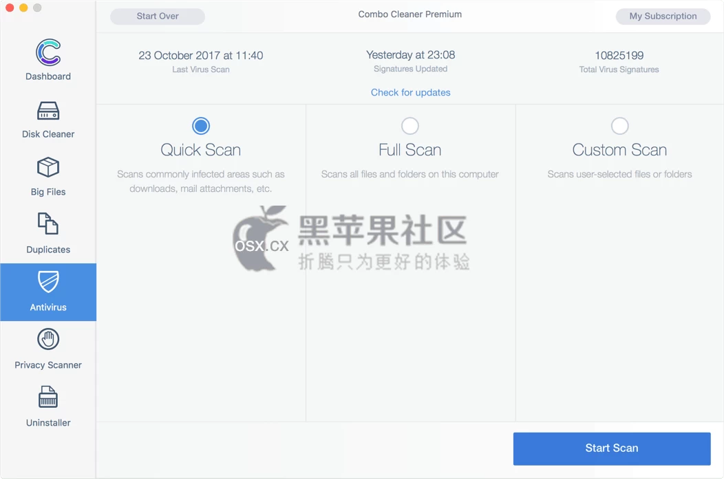Select the Quick Scan radio button
Image resolution: width=724 pixels, height=480 pixels.
click(x=201, y=126)
